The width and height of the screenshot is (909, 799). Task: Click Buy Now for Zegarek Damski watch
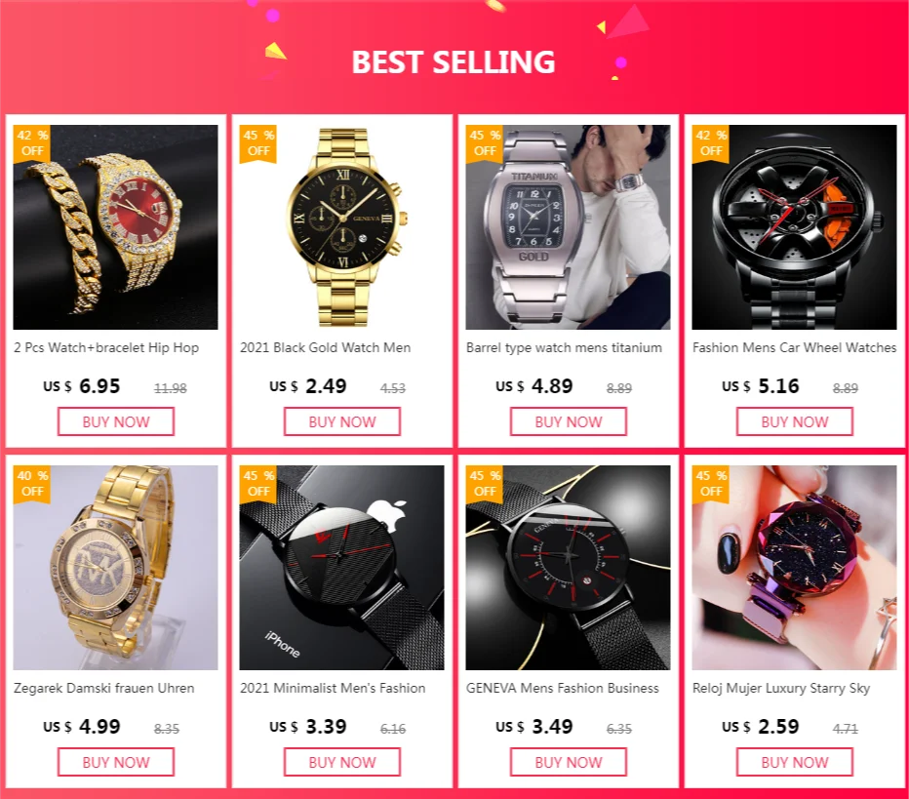tap(116, 762)
